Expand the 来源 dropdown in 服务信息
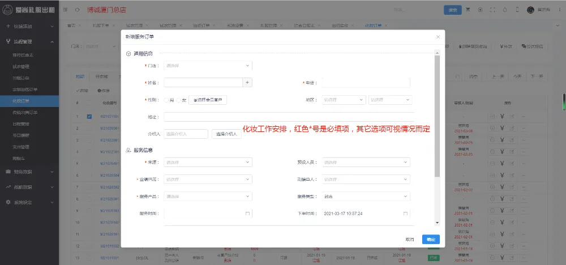The width and height of the screenshot is (566, 265). tap(207, 163)
